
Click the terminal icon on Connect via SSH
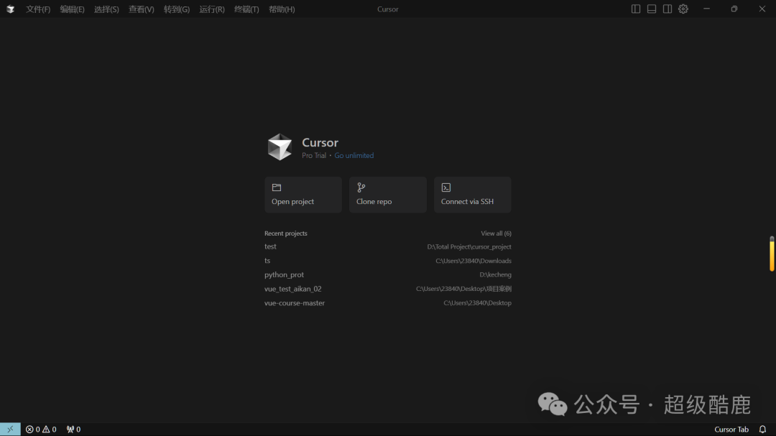(446, 187)
